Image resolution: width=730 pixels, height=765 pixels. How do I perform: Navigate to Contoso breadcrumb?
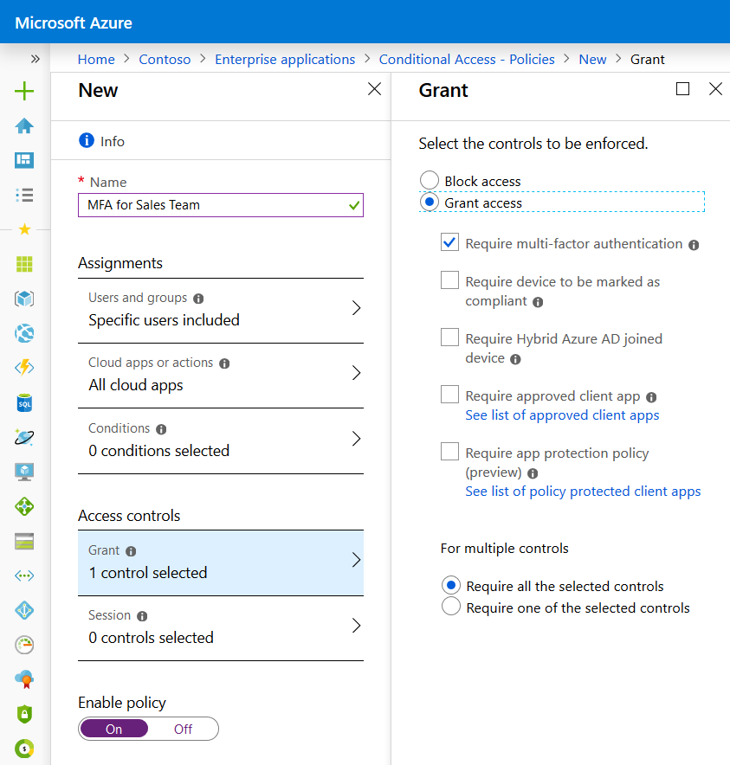coord(165,60)
